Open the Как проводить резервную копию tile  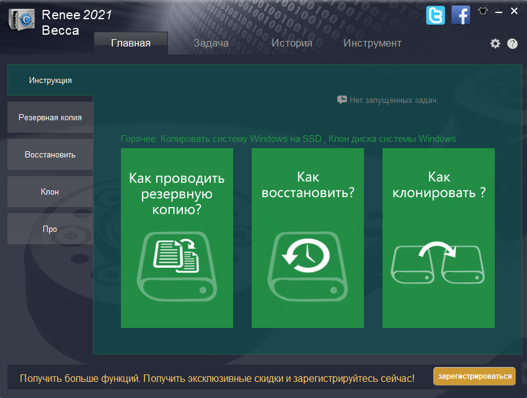coord(177,238)
